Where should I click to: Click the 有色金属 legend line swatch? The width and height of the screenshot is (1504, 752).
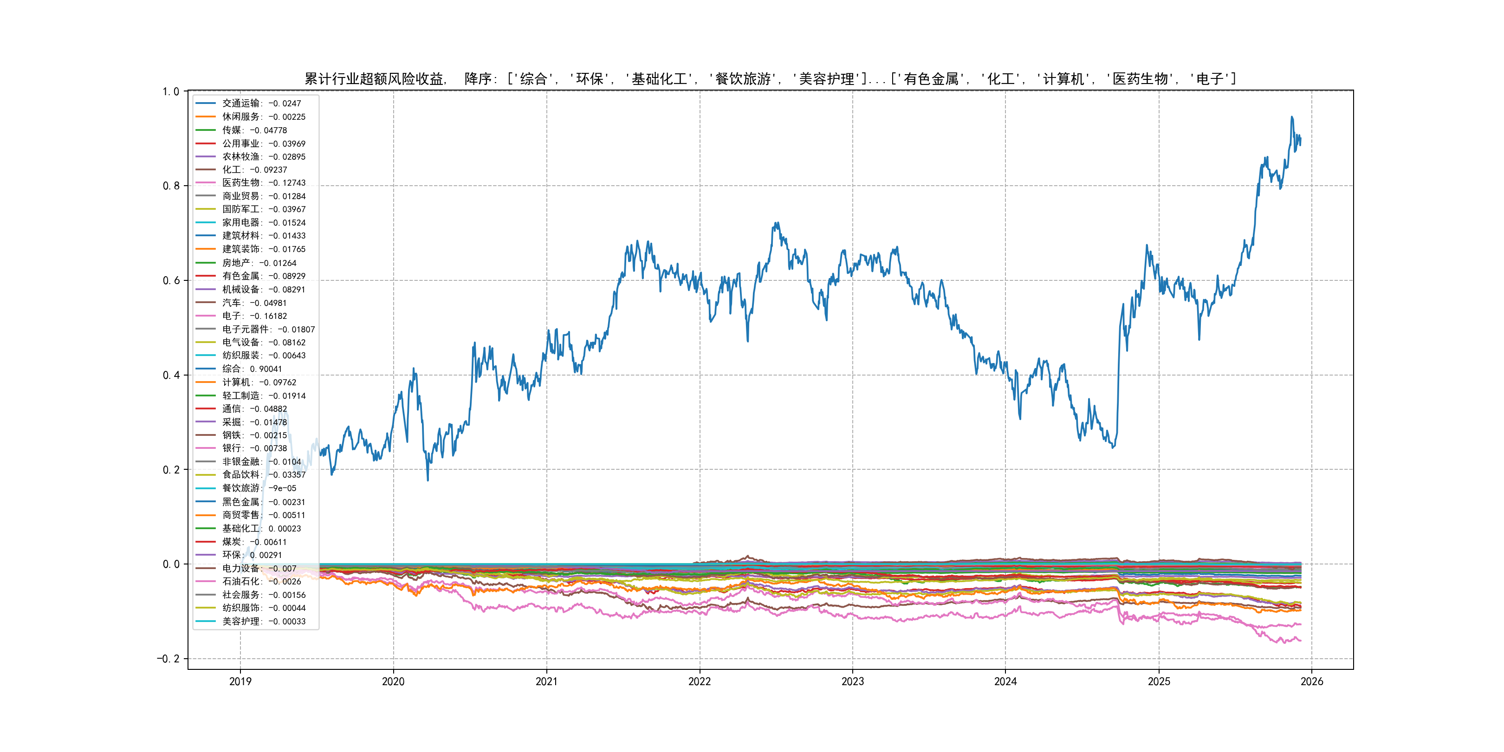(206, 276)
